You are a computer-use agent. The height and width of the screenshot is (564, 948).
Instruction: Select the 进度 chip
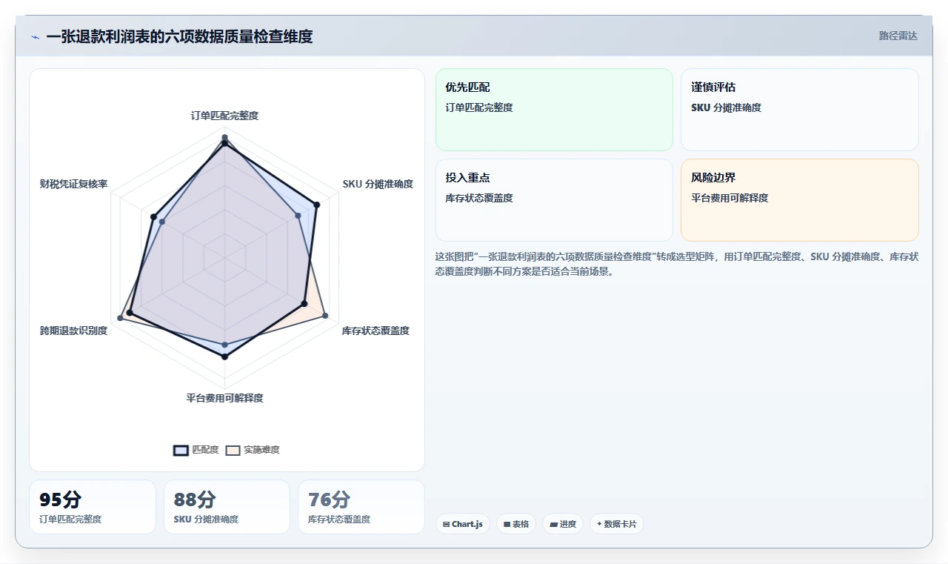pyautogui.click(x=563, y=524)
